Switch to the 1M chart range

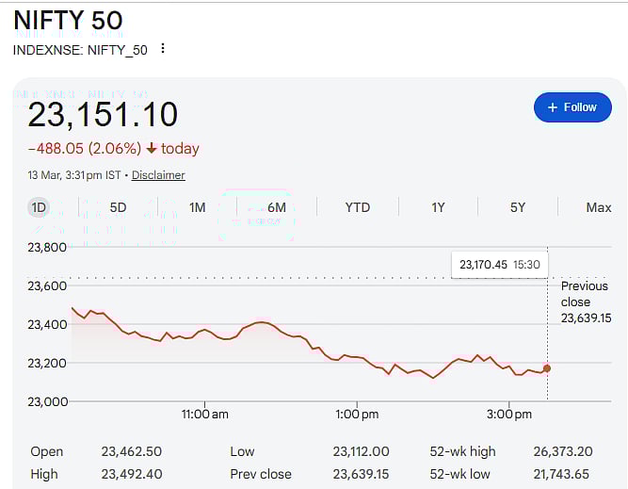tap(197, 207)
